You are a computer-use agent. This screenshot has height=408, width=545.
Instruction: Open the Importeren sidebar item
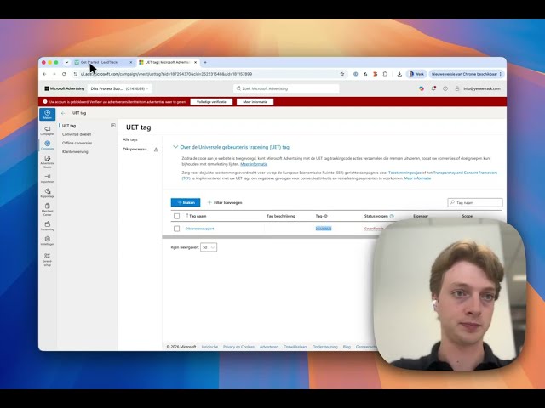pyautogui.click(x=48, y=178)
